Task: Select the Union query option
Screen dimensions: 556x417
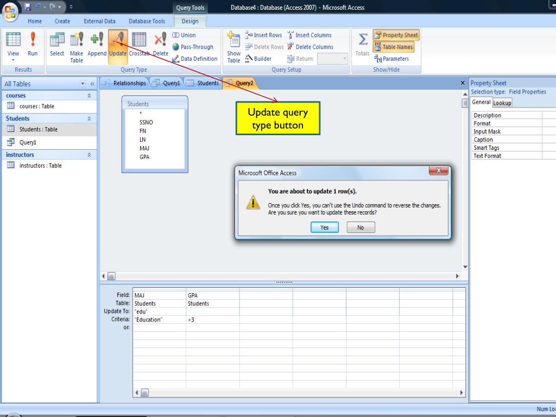Action: [184, 35]
